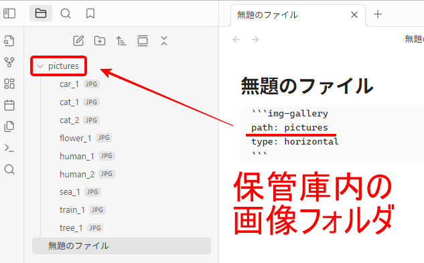The image size is (424, 263).
Task: Collapse the pictures folder chevron
Action: click(40, 66)
